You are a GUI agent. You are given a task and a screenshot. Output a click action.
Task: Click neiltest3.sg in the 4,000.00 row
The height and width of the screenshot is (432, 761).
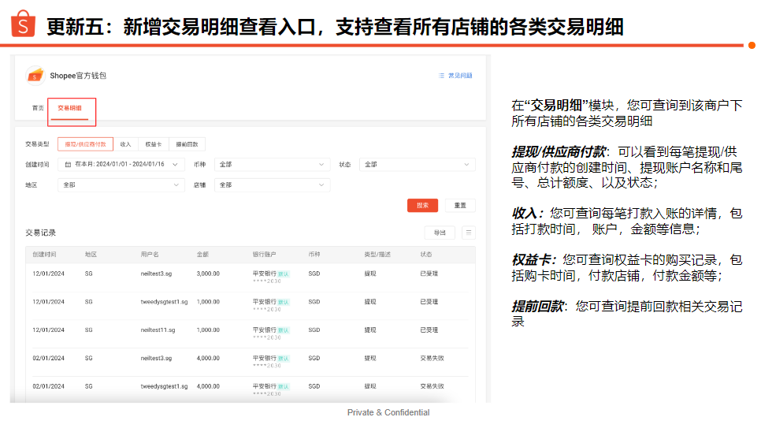click(156, 358)
